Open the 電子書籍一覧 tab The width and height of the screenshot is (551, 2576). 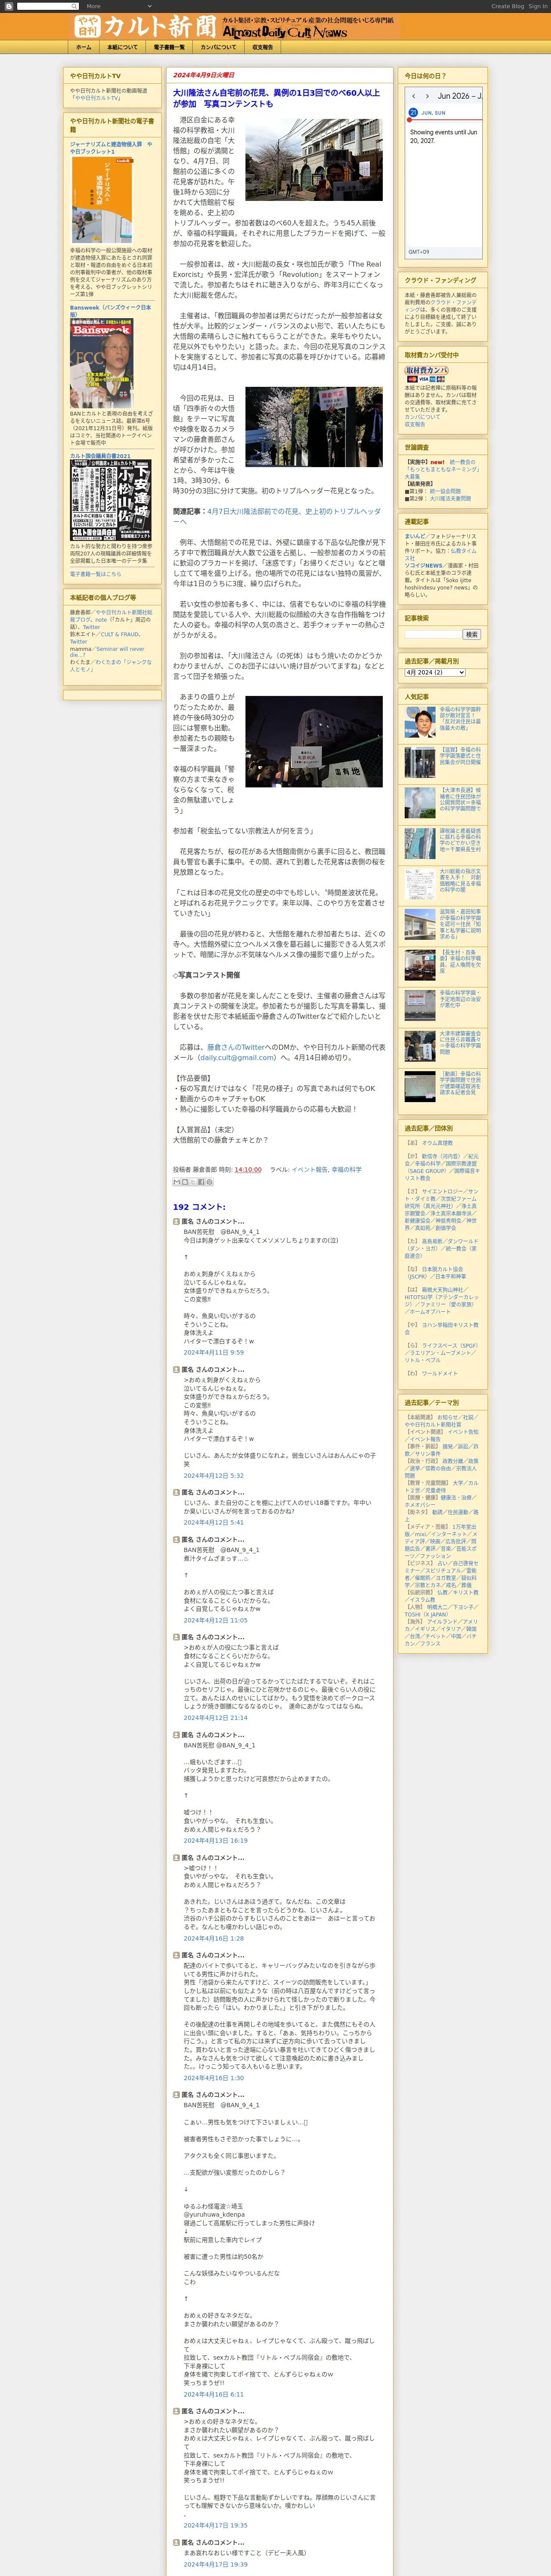coord(169,47)
